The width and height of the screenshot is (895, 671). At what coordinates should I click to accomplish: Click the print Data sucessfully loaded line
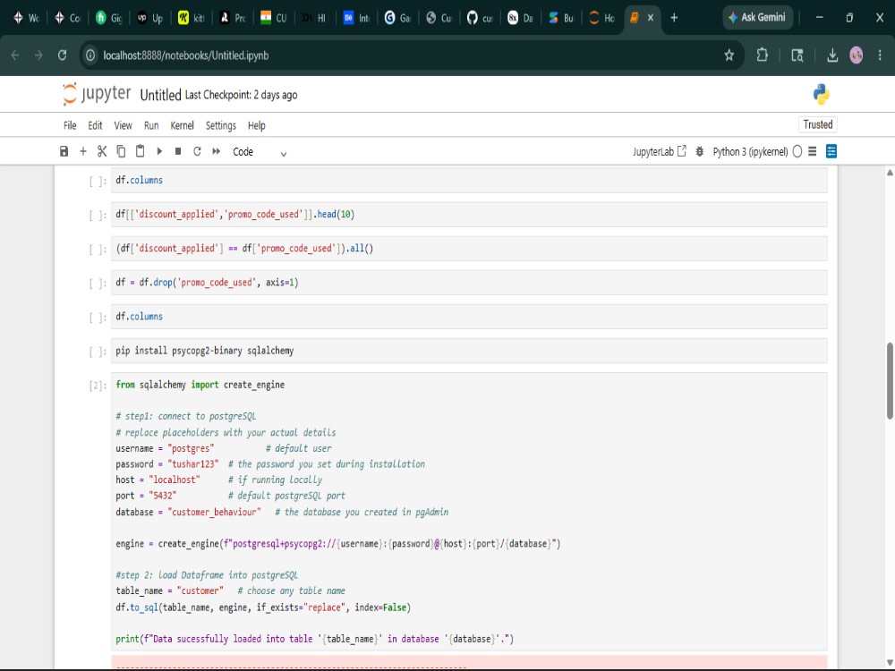pos(314,639)
